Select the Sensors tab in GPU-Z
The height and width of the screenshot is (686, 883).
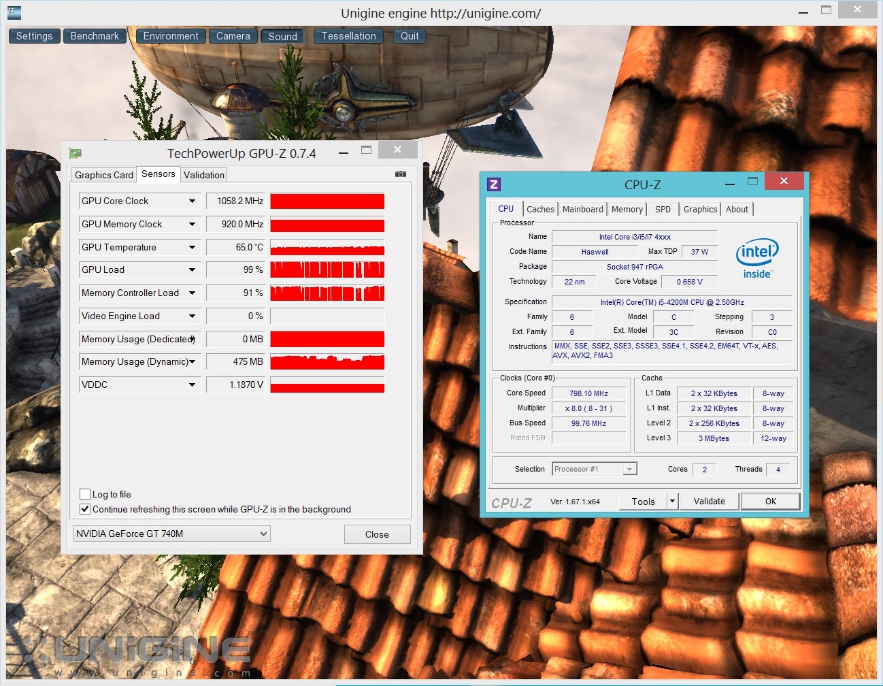click(159, 174)
